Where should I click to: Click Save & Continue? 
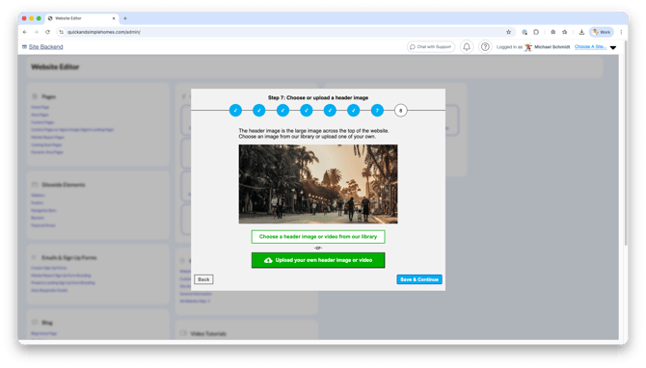(419, 279)
